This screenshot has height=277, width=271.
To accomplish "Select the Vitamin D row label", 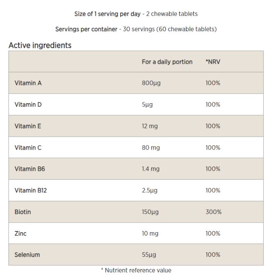I will pos(28,105).
